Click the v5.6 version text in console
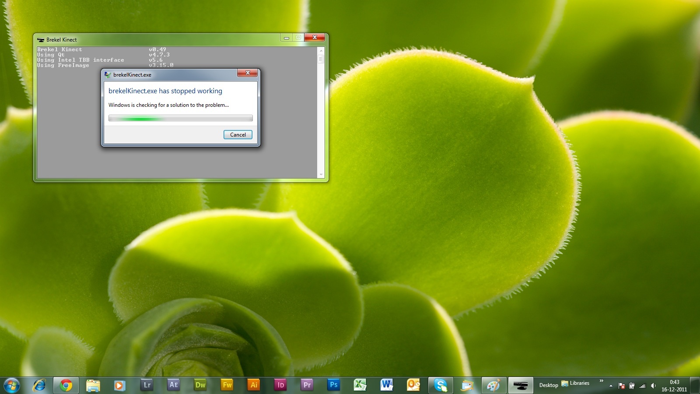This screenshot has height=394, width=700. (156, 60)
